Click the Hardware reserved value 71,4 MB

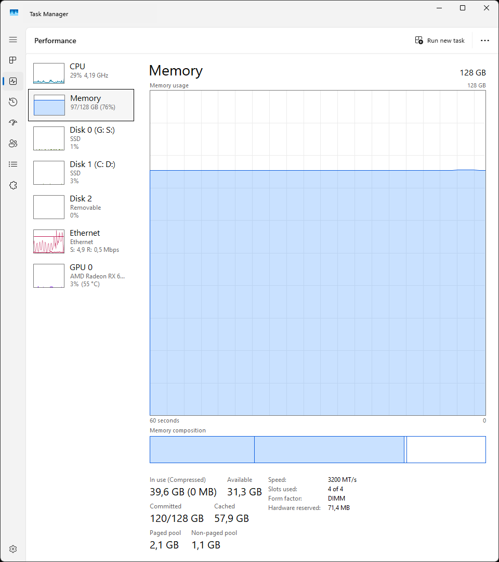click(x=338, y=507)
